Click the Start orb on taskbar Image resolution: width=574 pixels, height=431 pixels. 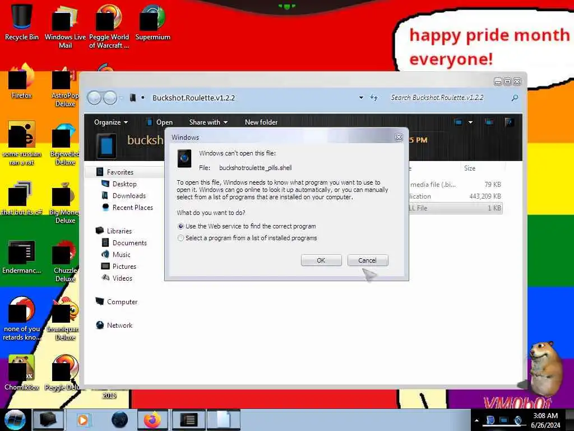point(15,420)
